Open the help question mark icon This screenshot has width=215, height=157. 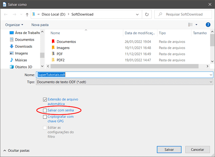pos(208,25)
